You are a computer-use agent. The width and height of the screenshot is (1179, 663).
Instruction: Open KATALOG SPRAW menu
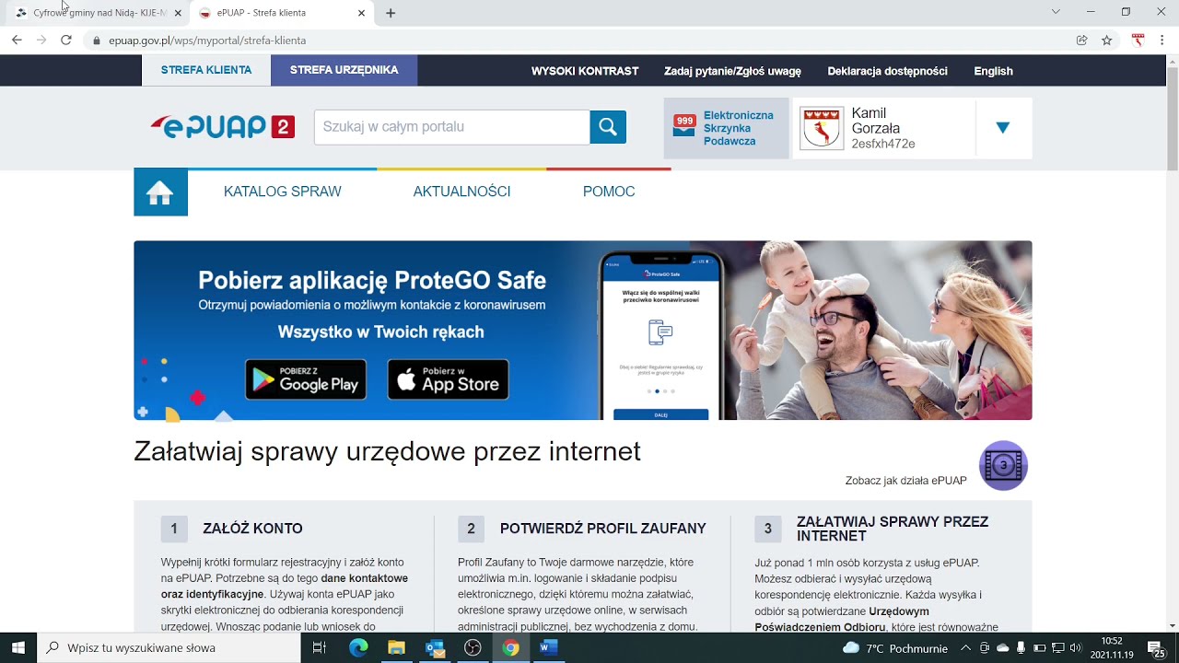coord(283,192)
